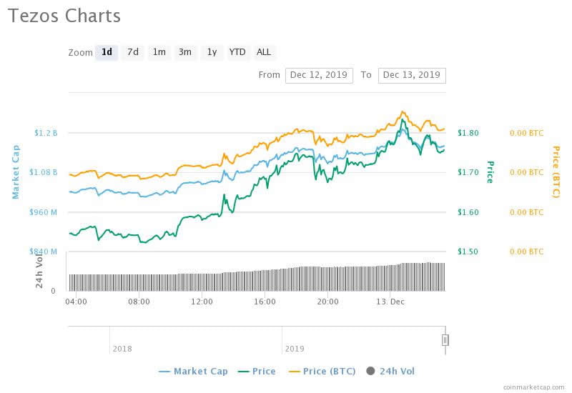Click the To date field
572x393 pixels.
tap(412, 75)
